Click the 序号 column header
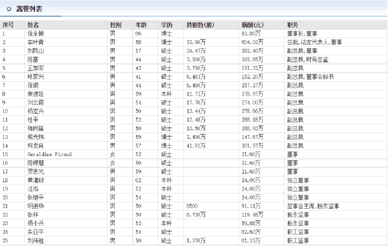Viewport: 388px width, 249px height. point(8,25)
